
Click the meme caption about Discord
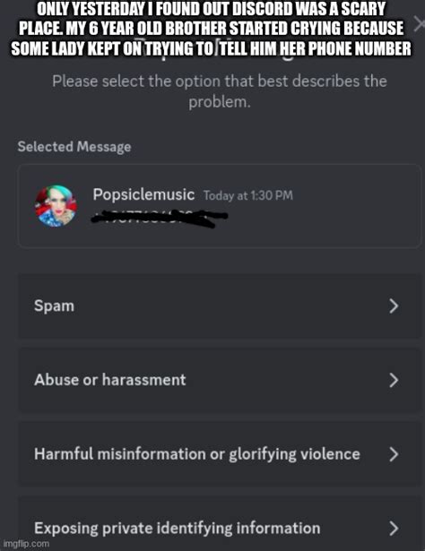211,29
